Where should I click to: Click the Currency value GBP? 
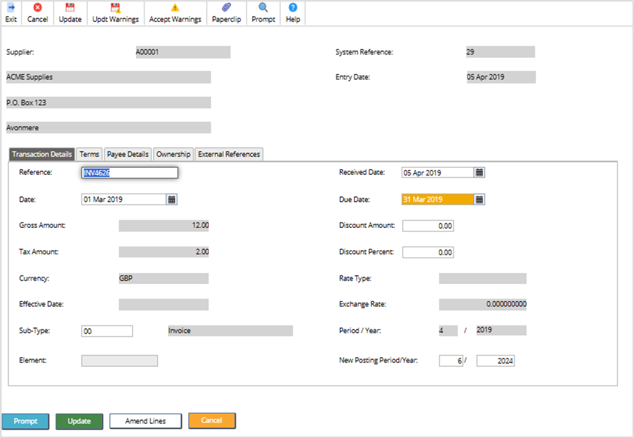pyautogui.click(x=164, y=278)
